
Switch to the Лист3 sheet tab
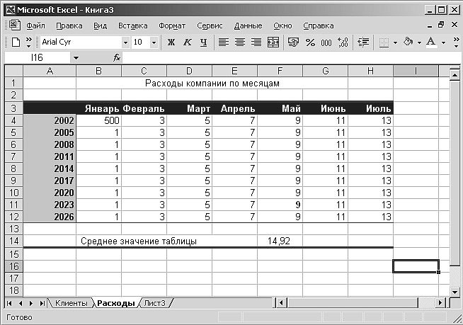coord(154,303)
